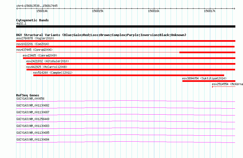Click variant label esv2421932 (Altshuler2010)

[48, 61]
